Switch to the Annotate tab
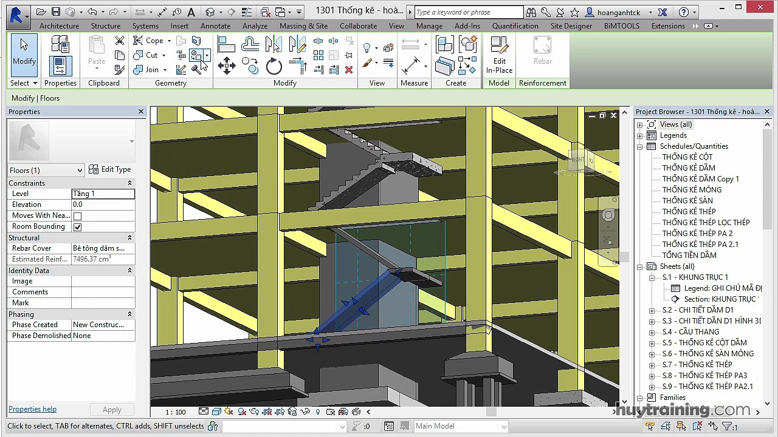778x437 pixels. (x=215, y=26)
